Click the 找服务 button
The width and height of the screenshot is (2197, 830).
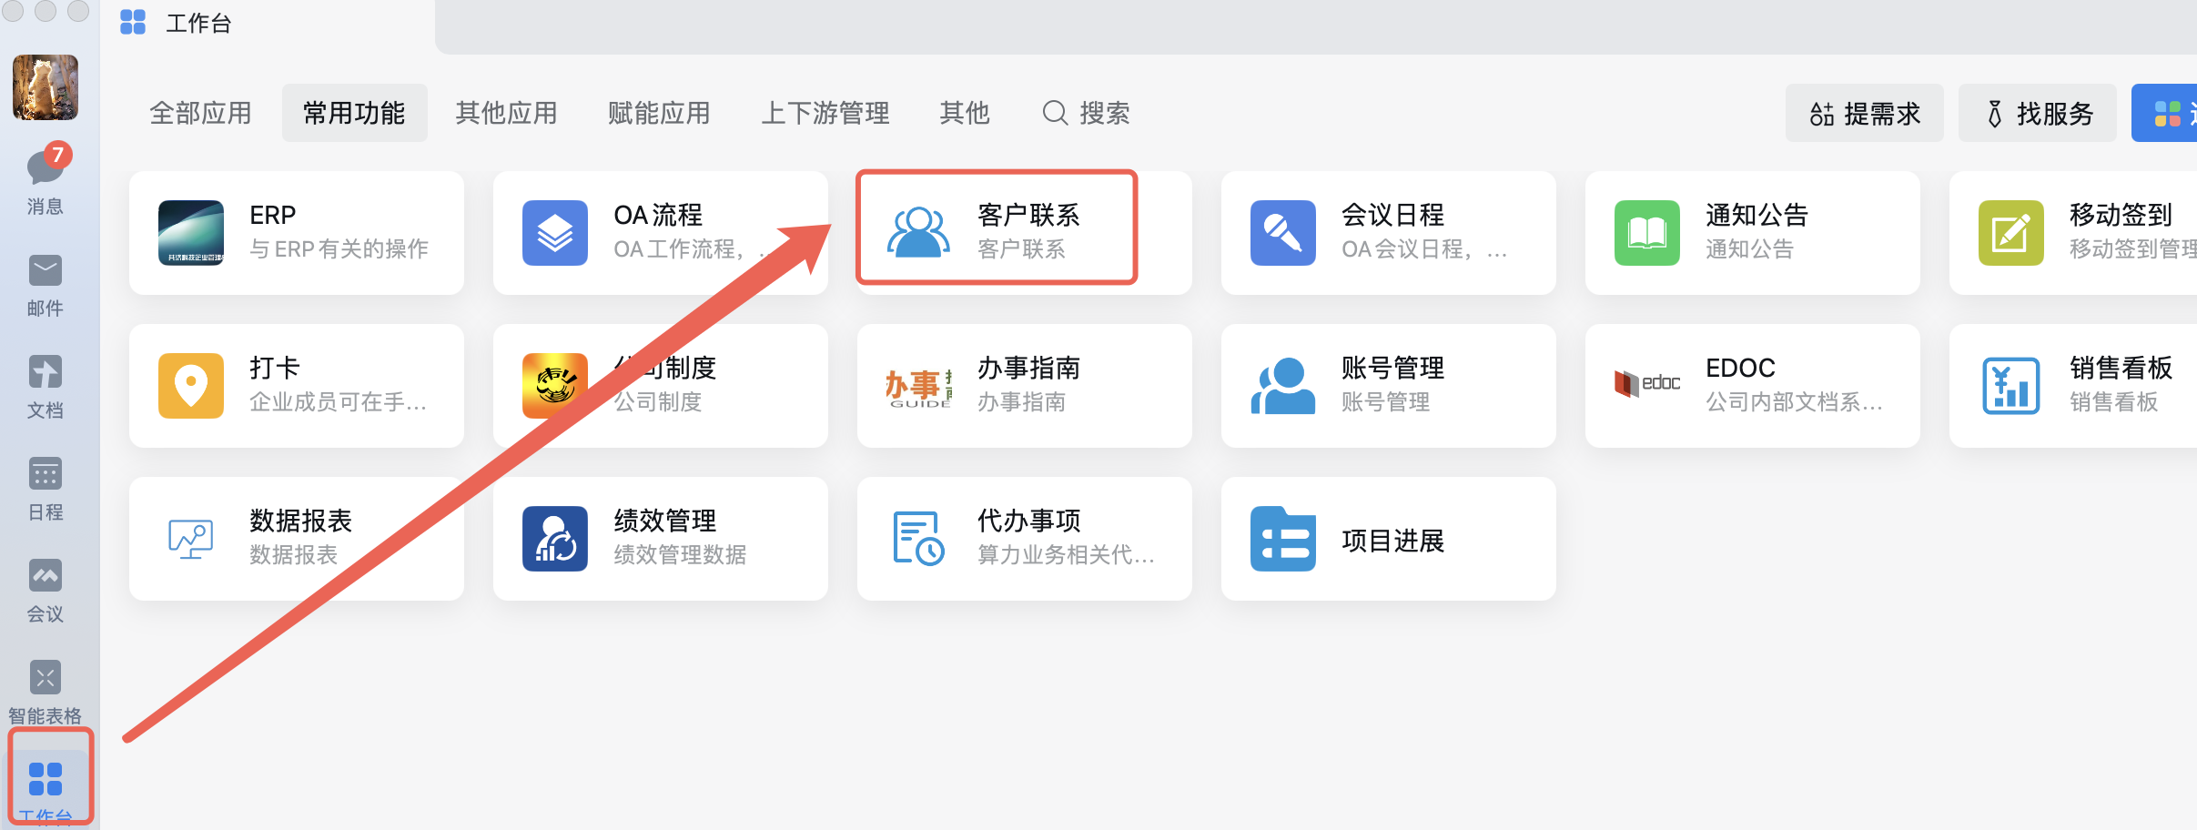(2037, 114)
